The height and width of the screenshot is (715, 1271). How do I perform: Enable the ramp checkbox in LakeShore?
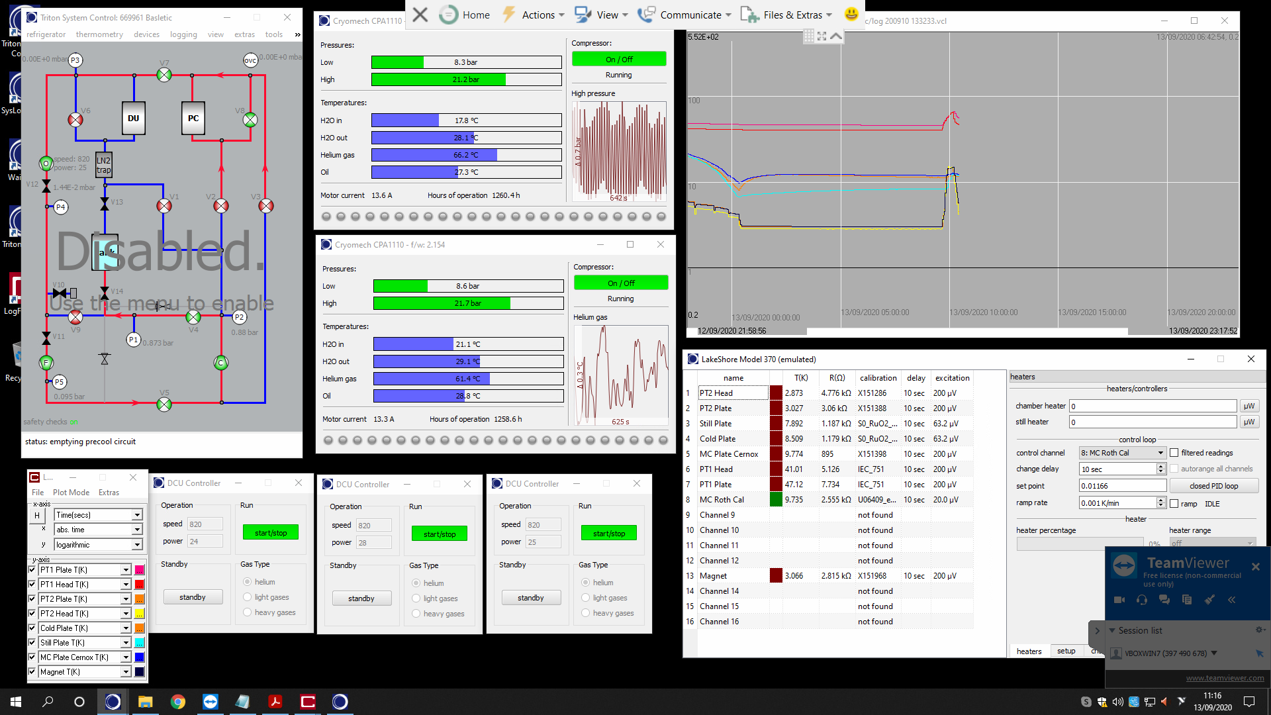click(x=1174, y=504)
